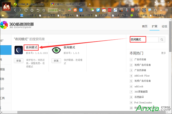Open the 007后台管理 bookmark
The width and height of the screenshot is (172, 114).
(x=47, y=15)
